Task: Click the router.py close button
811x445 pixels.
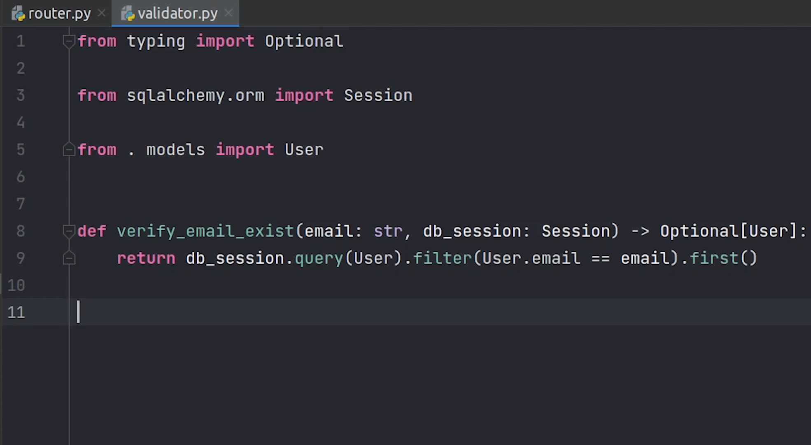Action: [x=101, y=14]
